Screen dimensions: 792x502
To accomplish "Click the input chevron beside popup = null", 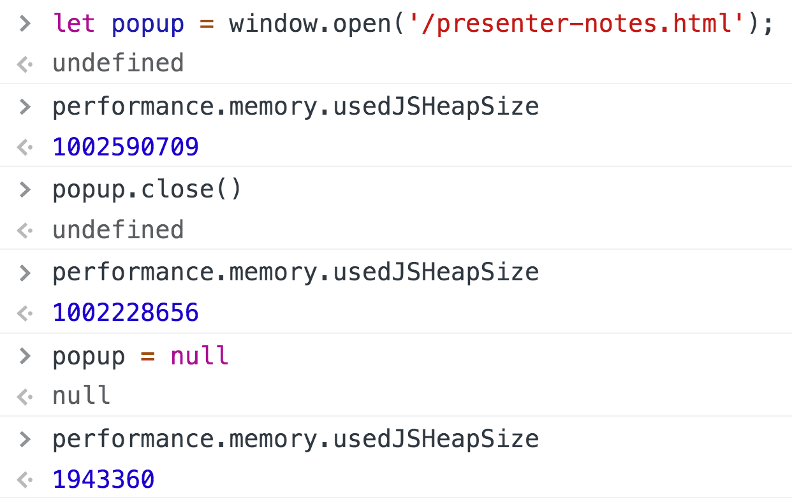I will 25,355.
